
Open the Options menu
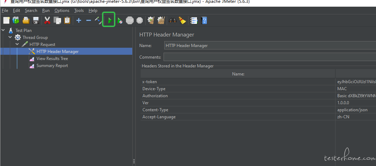tap(62, 11)
